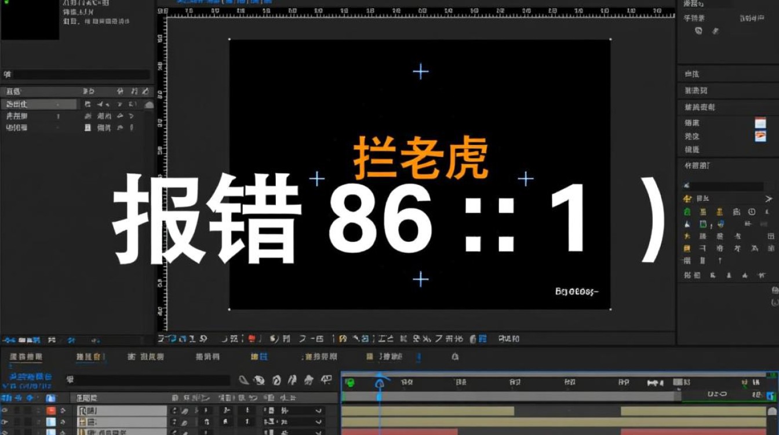Screen dimensions: 779x435
Task: Click the green marker icon at the timeline start
Action: tap(350, 383)
